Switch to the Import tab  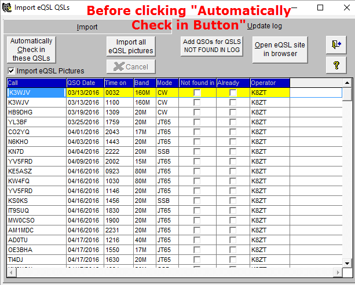pos(87,27)
